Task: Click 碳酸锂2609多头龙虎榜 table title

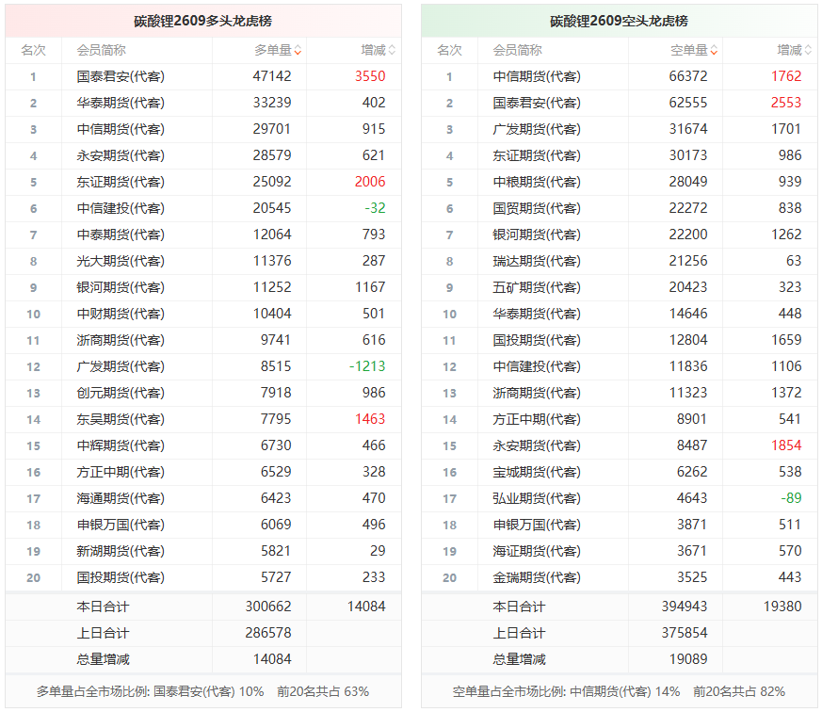Action: (x=202, y=21)
